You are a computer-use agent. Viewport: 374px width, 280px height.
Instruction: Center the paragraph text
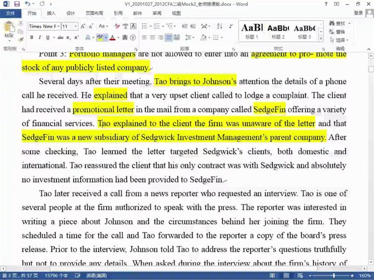(x=152, y=37)
